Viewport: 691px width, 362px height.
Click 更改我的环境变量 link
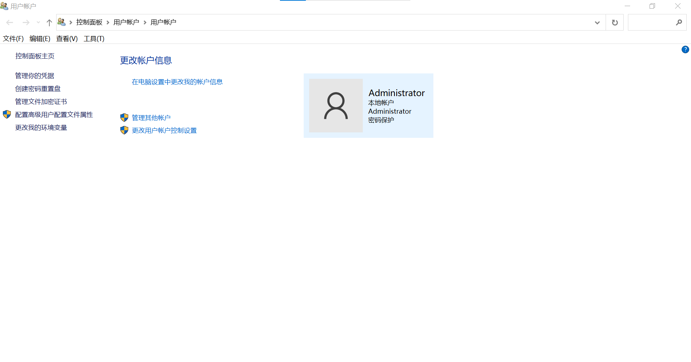point(41,127)
